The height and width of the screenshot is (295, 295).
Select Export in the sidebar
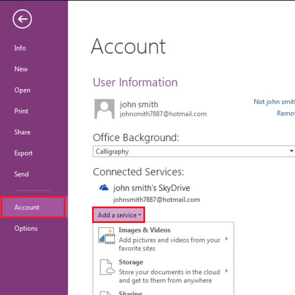tap(24, 153)
